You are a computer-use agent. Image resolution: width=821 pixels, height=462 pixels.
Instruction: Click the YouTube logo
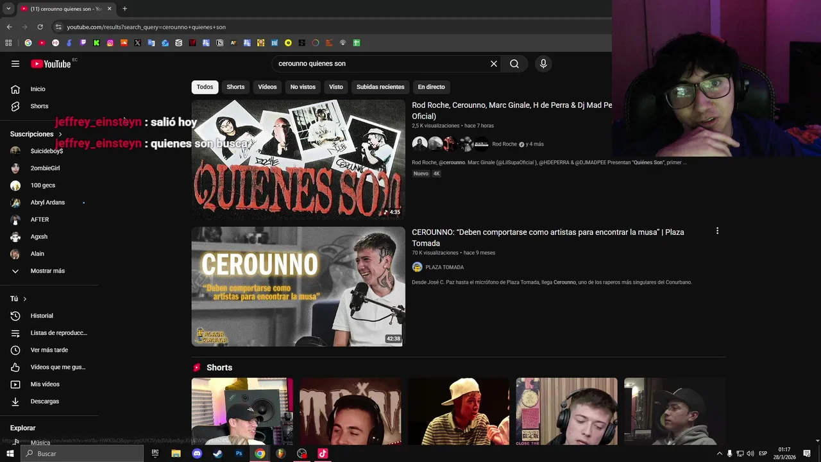pos(51,64)
